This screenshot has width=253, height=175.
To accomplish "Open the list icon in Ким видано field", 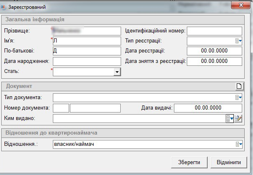I will click(230, 119).
